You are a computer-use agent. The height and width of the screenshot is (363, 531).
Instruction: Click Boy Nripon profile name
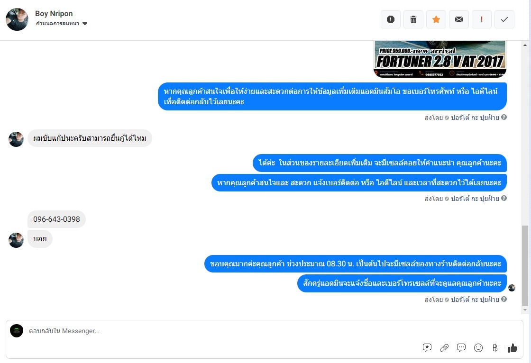(54, 14)
